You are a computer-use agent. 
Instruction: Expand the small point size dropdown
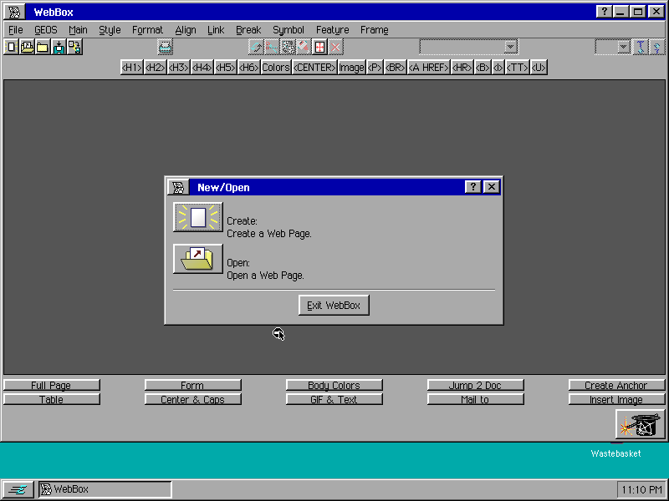coord(623,47)
